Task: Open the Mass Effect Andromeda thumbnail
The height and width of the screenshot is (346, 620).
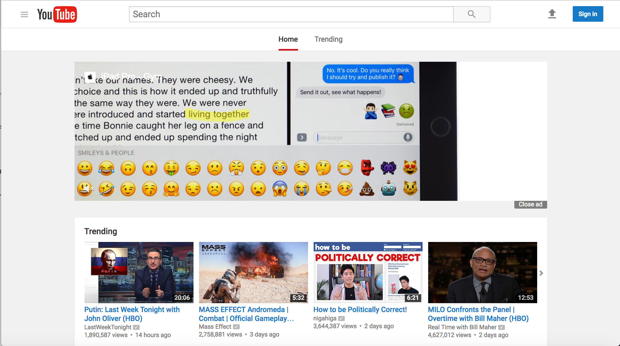Action: click(x=254, y=272)
